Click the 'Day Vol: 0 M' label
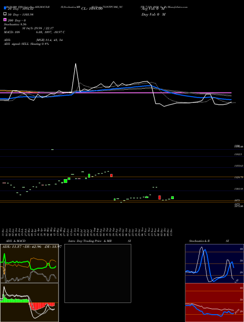 click(x=153, y=14)
